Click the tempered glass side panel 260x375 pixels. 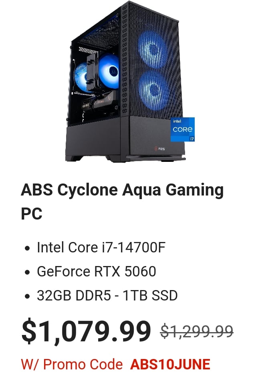(95, 74)
